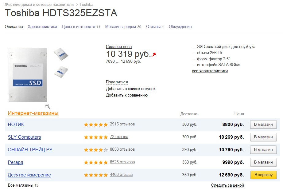
Task: Click yellow В корзину button
Action: (263, 175)
